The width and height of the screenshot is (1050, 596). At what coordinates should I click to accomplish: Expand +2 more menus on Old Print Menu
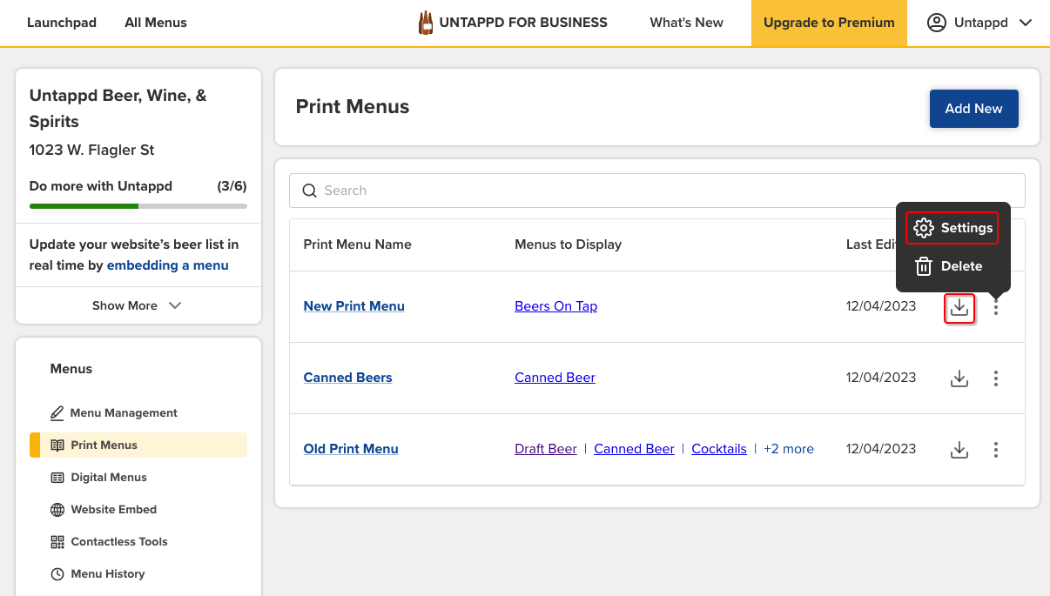click(789, 448)
